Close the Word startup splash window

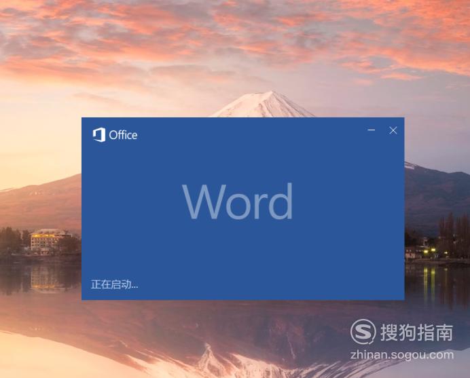[393, 130]
